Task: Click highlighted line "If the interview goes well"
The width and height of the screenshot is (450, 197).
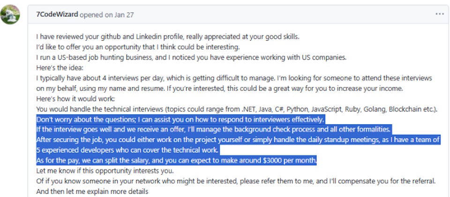Action: point(213,130)
